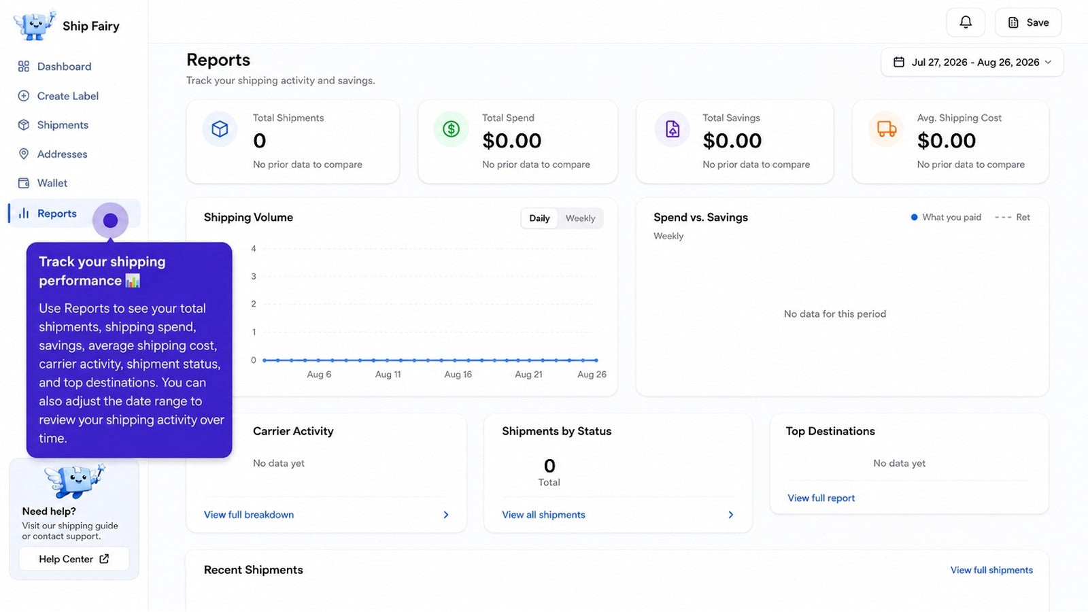
Task: Open the Help Center link
Action: [x=74, y=559]
